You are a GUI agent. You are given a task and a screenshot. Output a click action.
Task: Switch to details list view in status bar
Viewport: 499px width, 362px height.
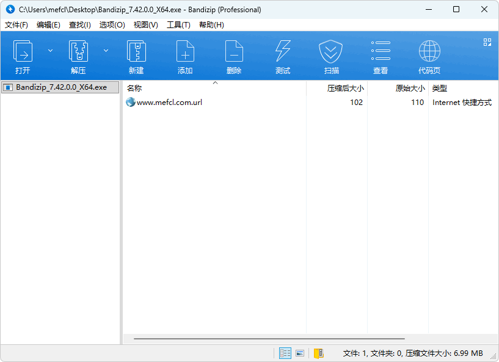(x=285, y=353)
